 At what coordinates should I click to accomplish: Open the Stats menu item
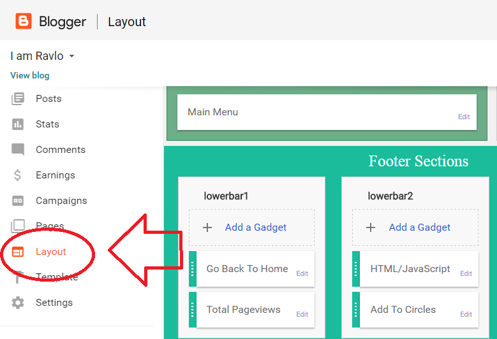pyautogui.click(x=47, y=124)
